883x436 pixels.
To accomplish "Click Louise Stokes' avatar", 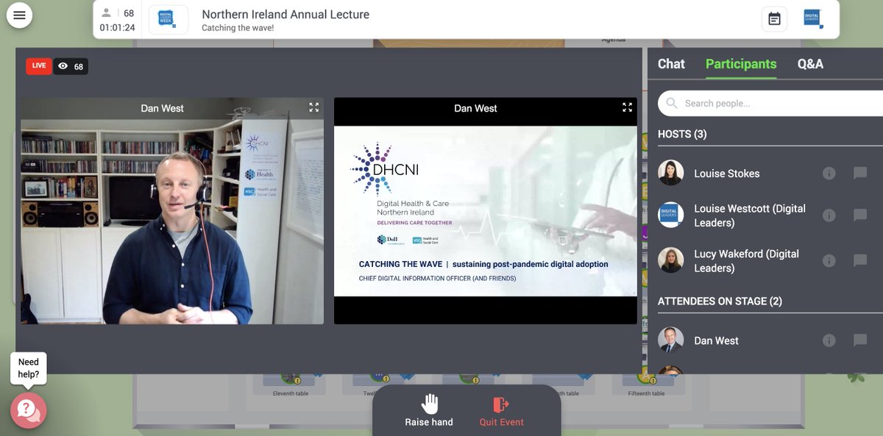I will (670, 173).
